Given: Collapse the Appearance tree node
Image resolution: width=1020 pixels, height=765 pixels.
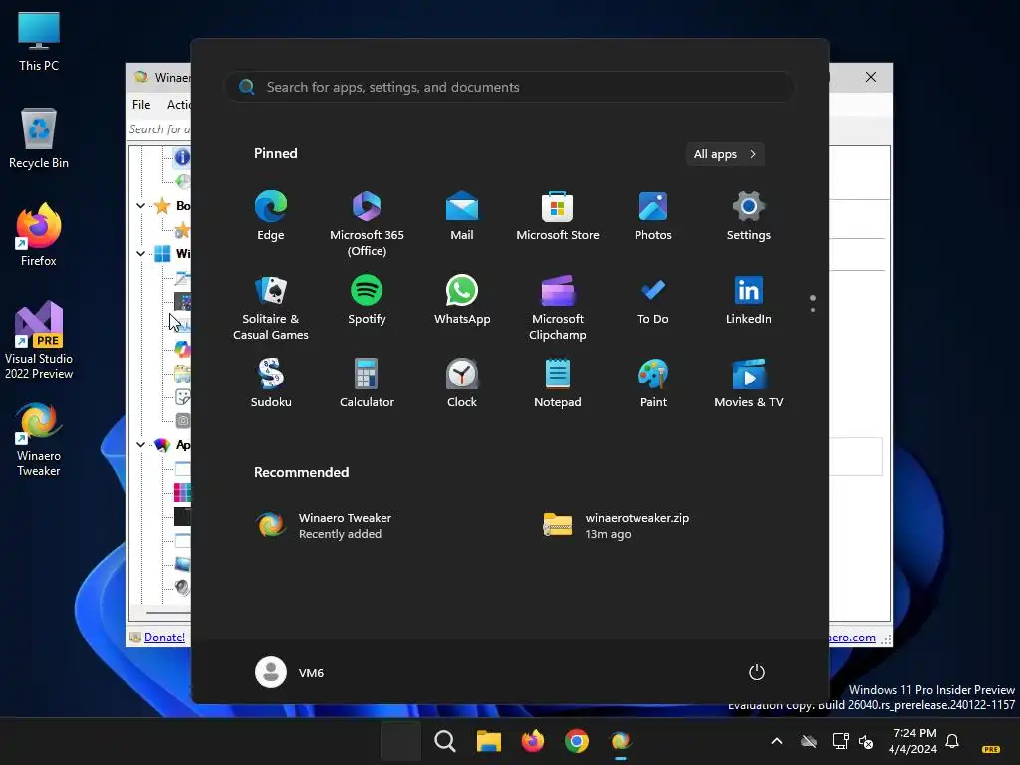Looking at the screenshot, I should 140,445.
